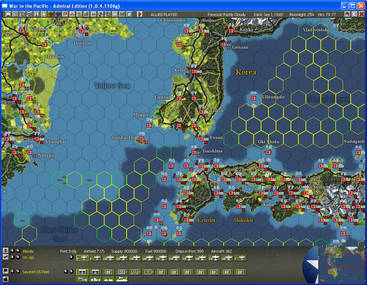Click the world minimap thumbnail
Screen dimensions: 367x285
click(x=342, y=265)
